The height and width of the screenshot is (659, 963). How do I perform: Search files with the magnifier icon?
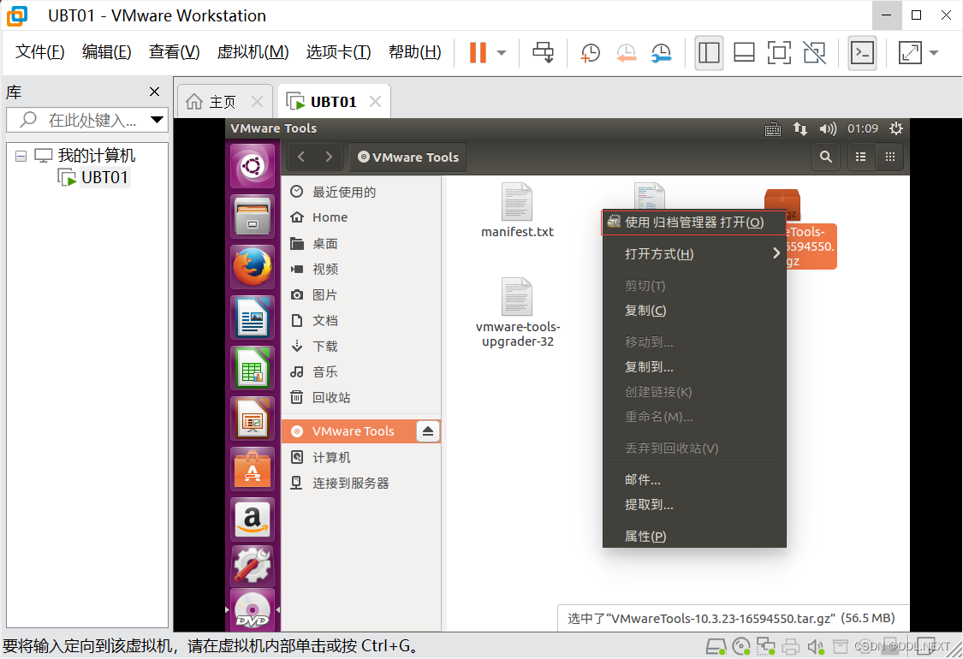coord(826,157)
